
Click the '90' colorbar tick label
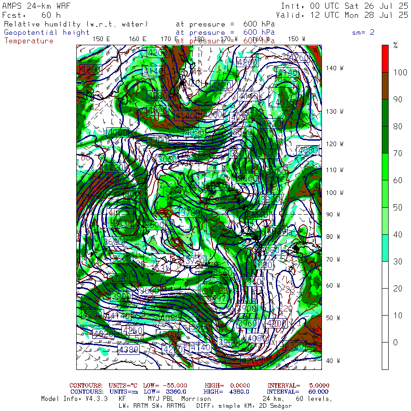pos(398,100)
